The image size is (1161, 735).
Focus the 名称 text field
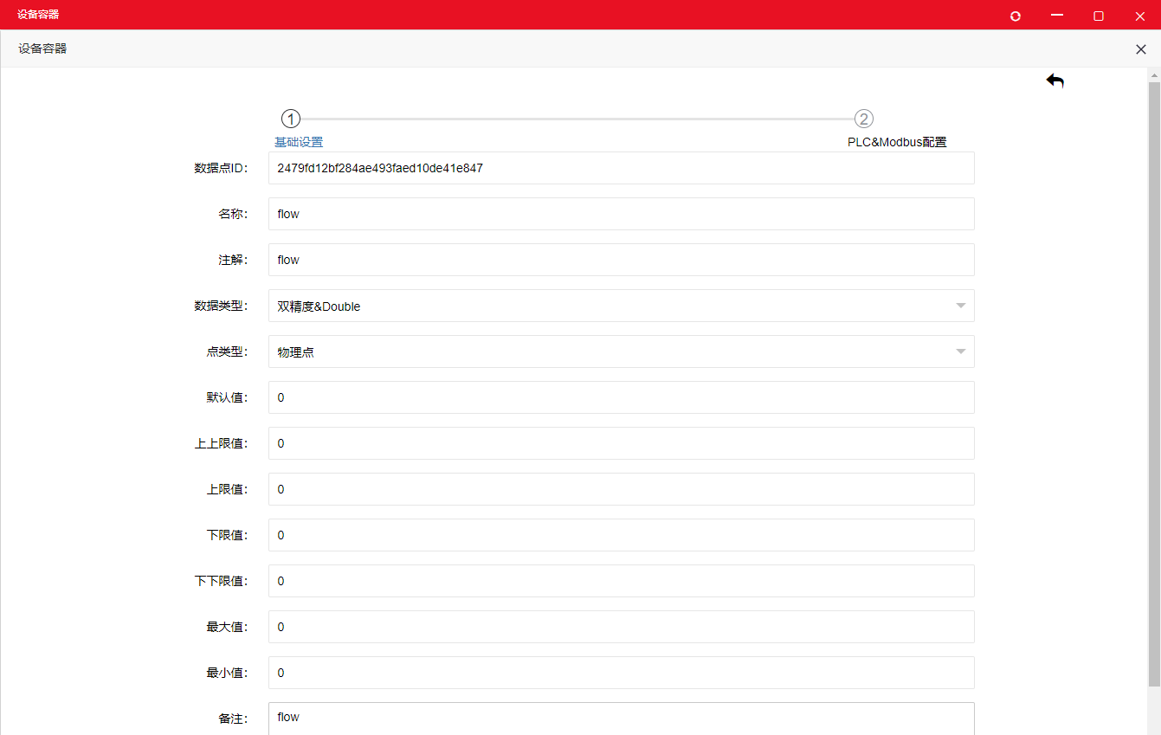(621, 214)
